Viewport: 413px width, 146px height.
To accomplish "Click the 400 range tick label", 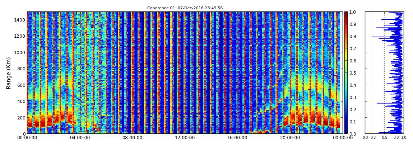I will coord(21,101).
